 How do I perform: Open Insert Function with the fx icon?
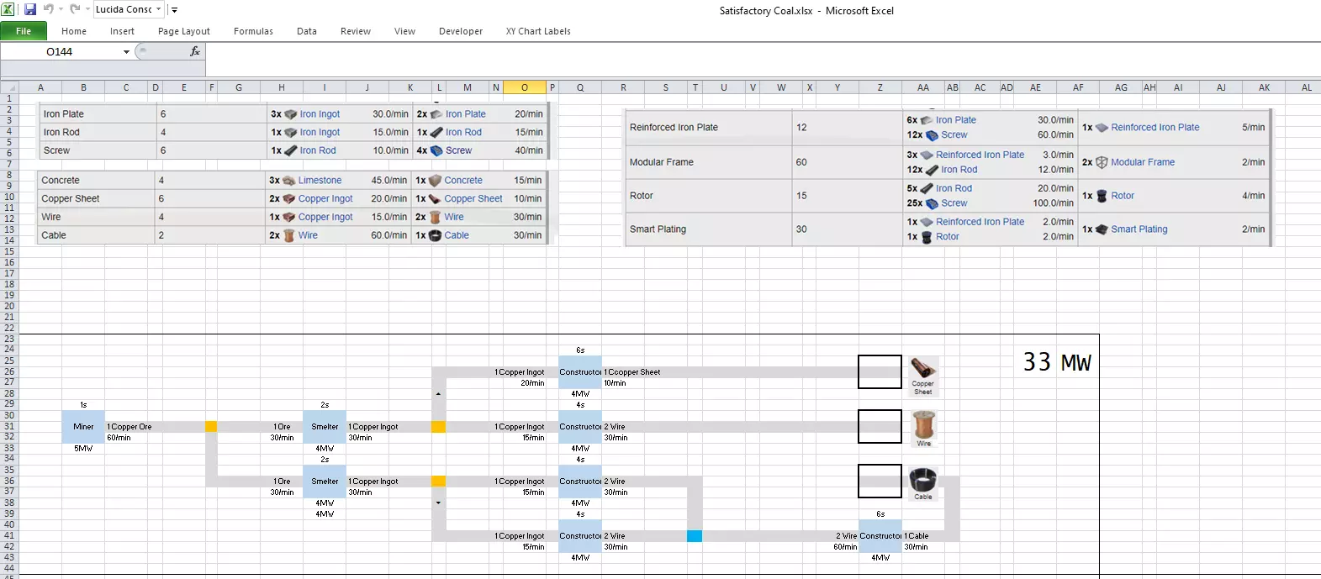pyautogui.click(x=195, y=51)
